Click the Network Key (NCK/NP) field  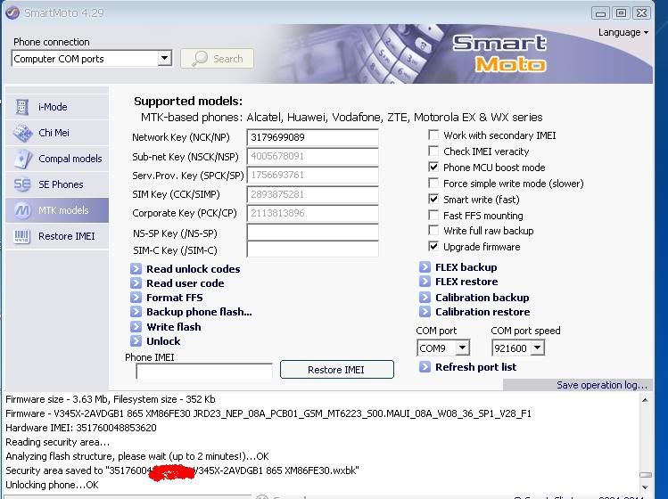click(x=313, y=137)
